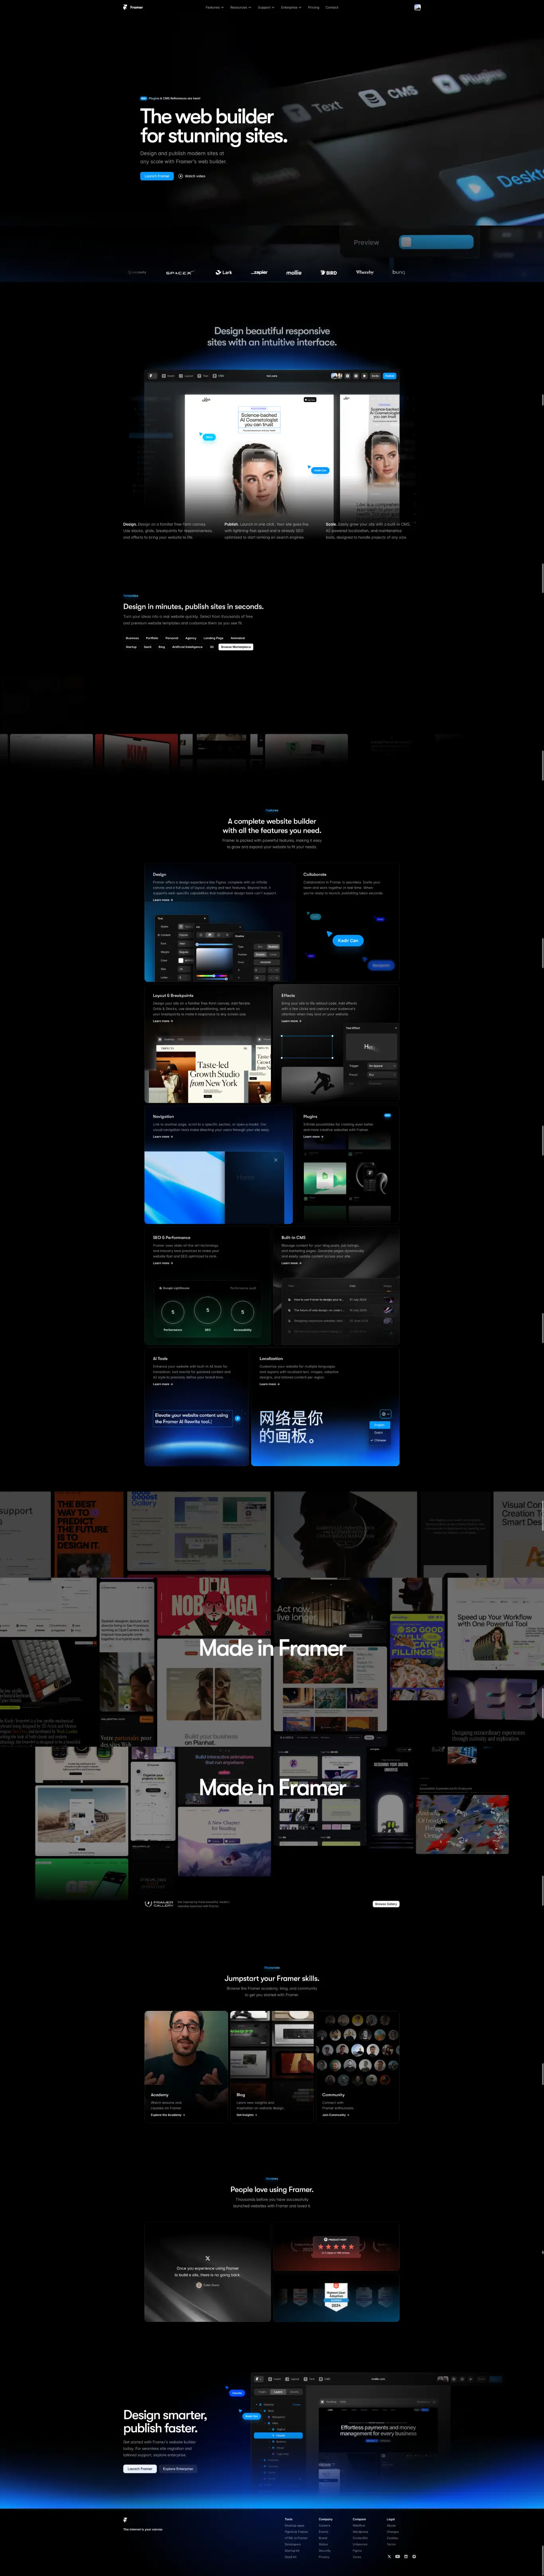The image size is (544, 2576).
Task: Click Learn more under the Plugins feature
Action: click(314, 1137)
